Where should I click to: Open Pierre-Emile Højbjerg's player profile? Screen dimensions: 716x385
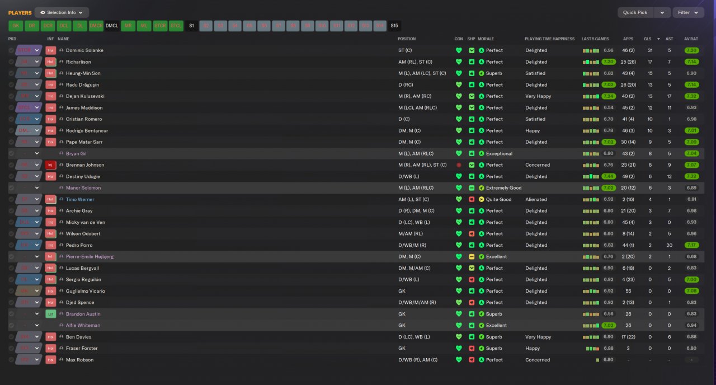(89, 257)
